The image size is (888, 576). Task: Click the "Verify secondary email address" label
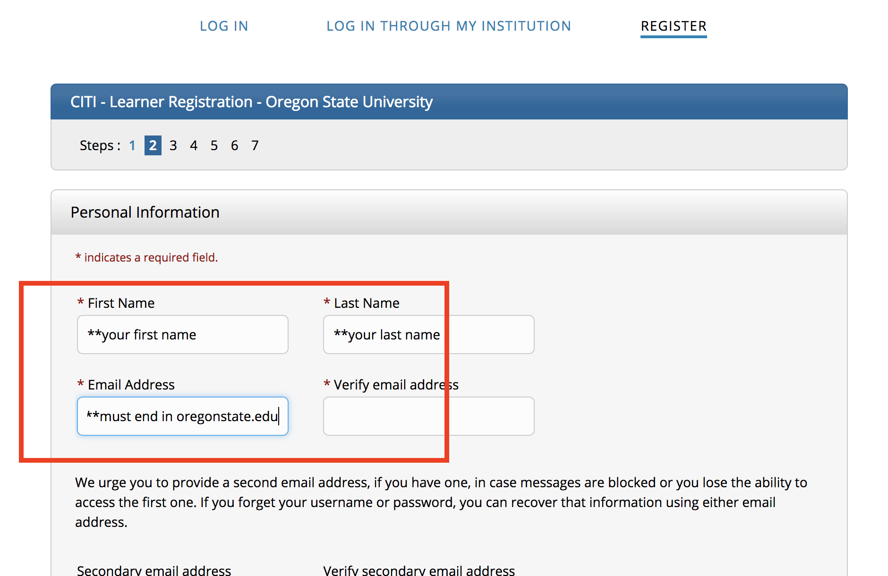click(419, 570)
